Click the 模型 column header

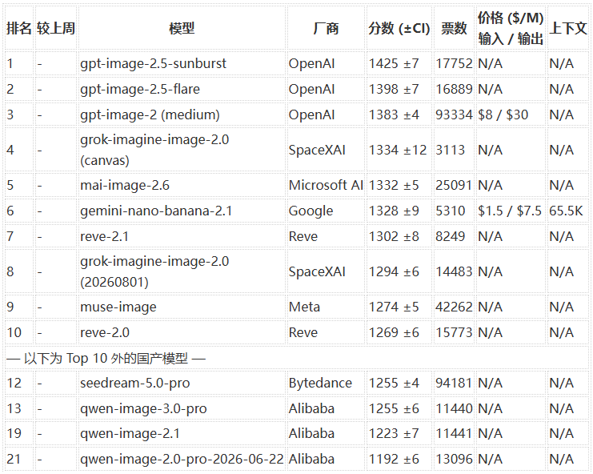coord(182,28)
